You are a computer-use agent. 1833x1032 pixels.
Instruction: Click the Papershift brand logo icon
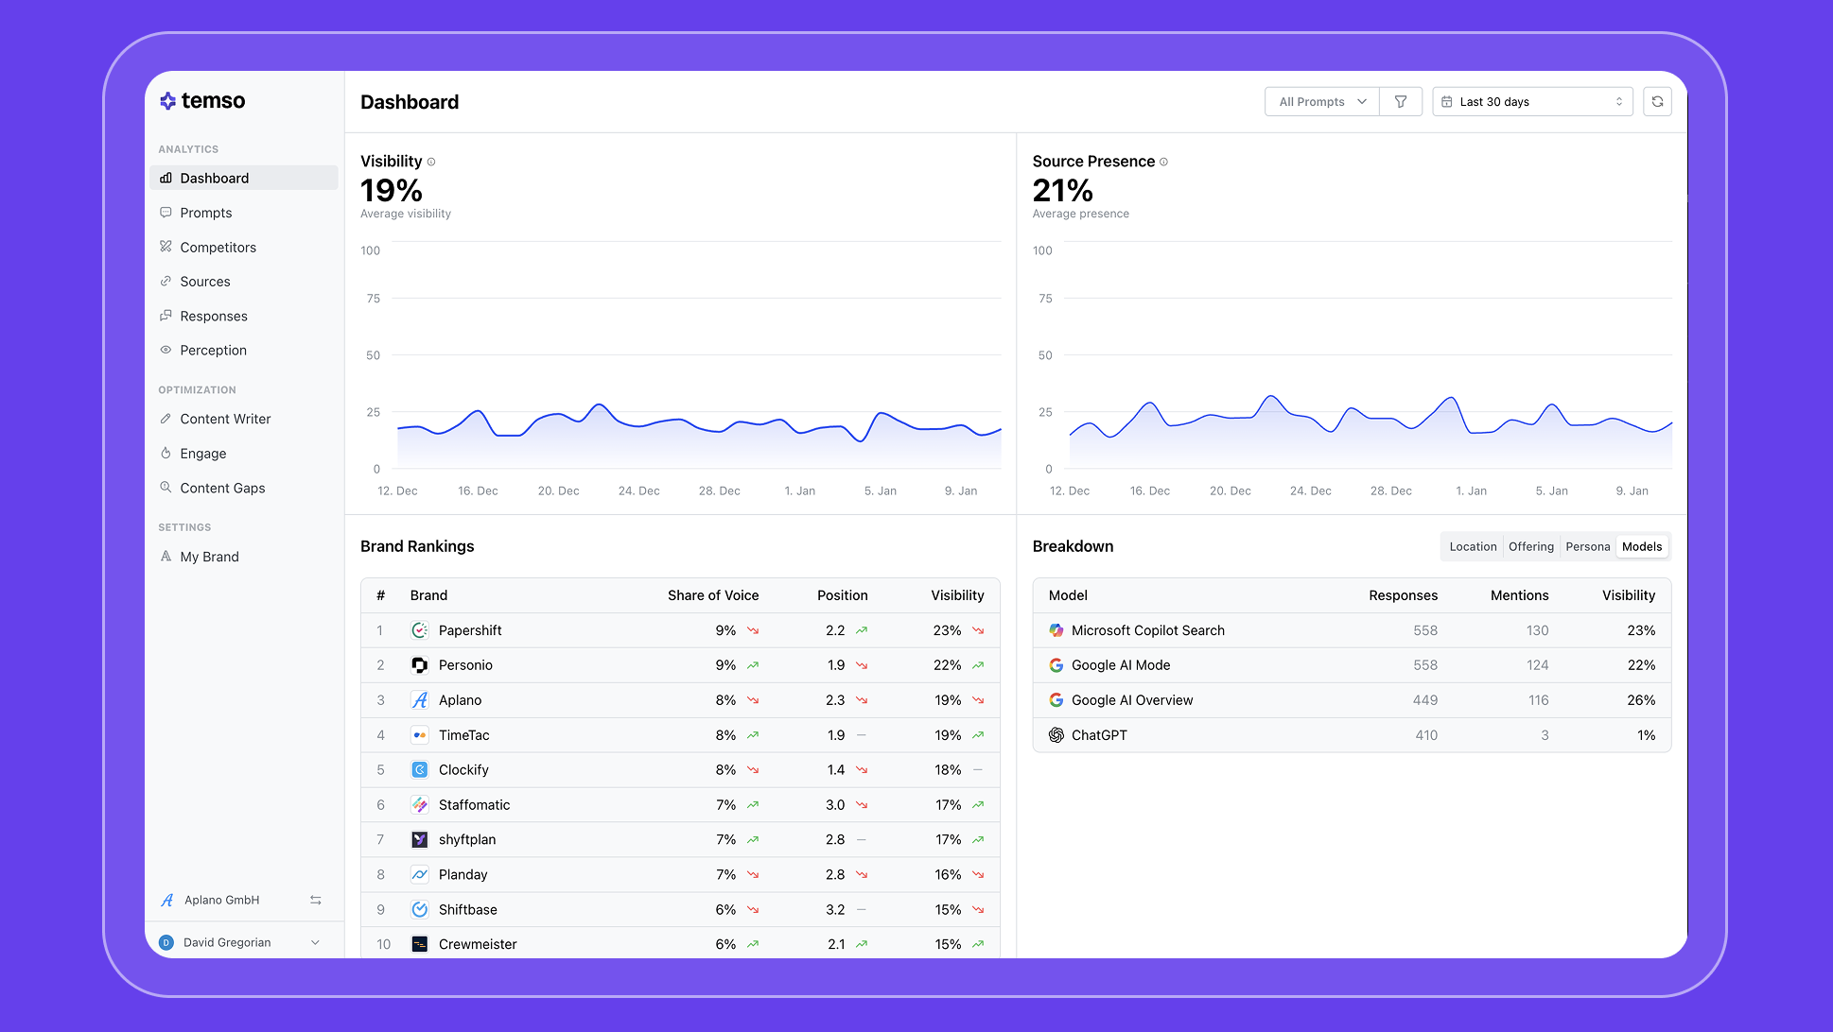[x=419, y=630]
